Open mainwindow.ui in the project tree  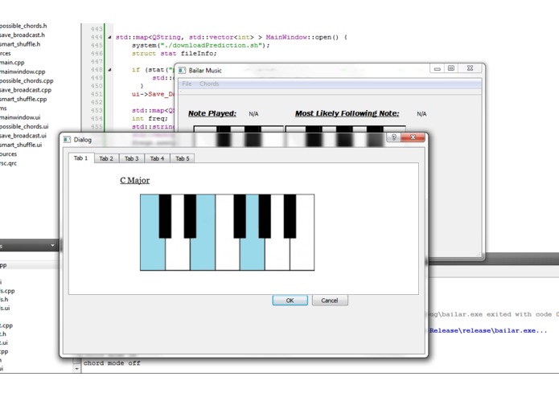(x=20, y=117)
